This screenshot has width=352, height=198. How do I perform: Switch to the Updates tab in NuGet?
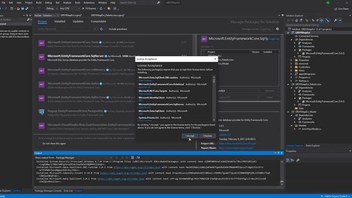[x=78, y=21]
